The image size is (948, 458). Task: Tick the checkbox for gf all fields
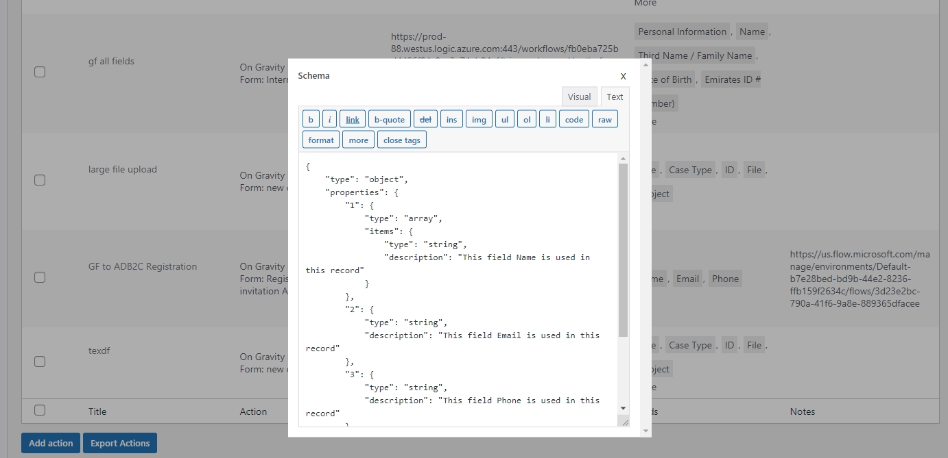(x=40, y=72)
